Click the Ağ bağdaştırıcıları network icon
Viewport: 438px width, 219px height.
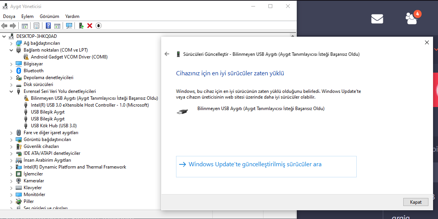[19, 43]
